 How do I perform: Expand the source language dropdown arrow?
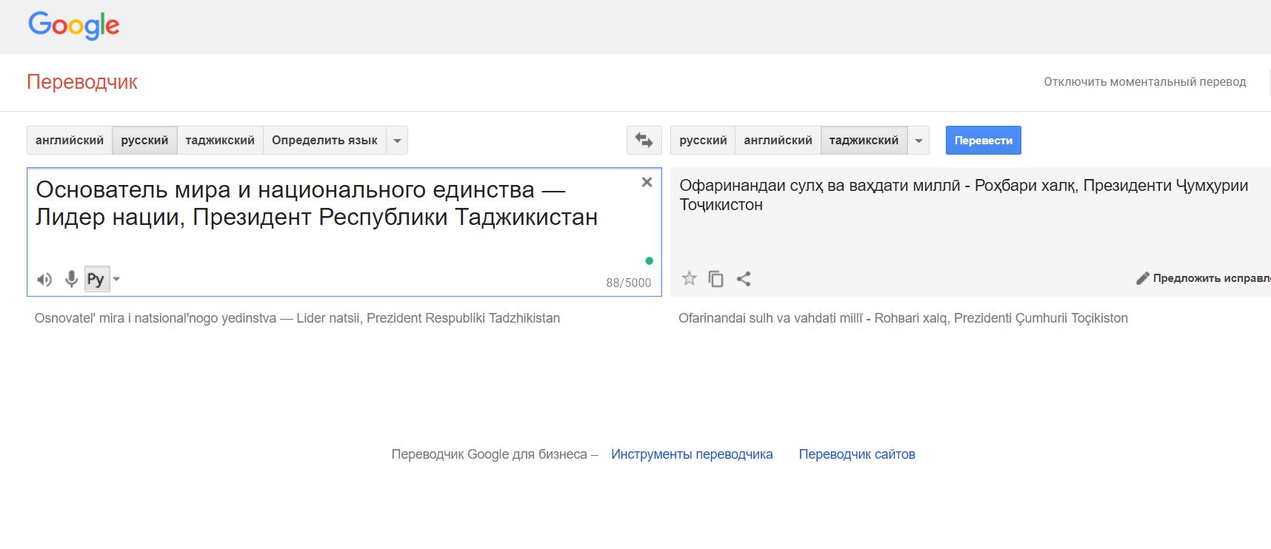pos(397,141)
